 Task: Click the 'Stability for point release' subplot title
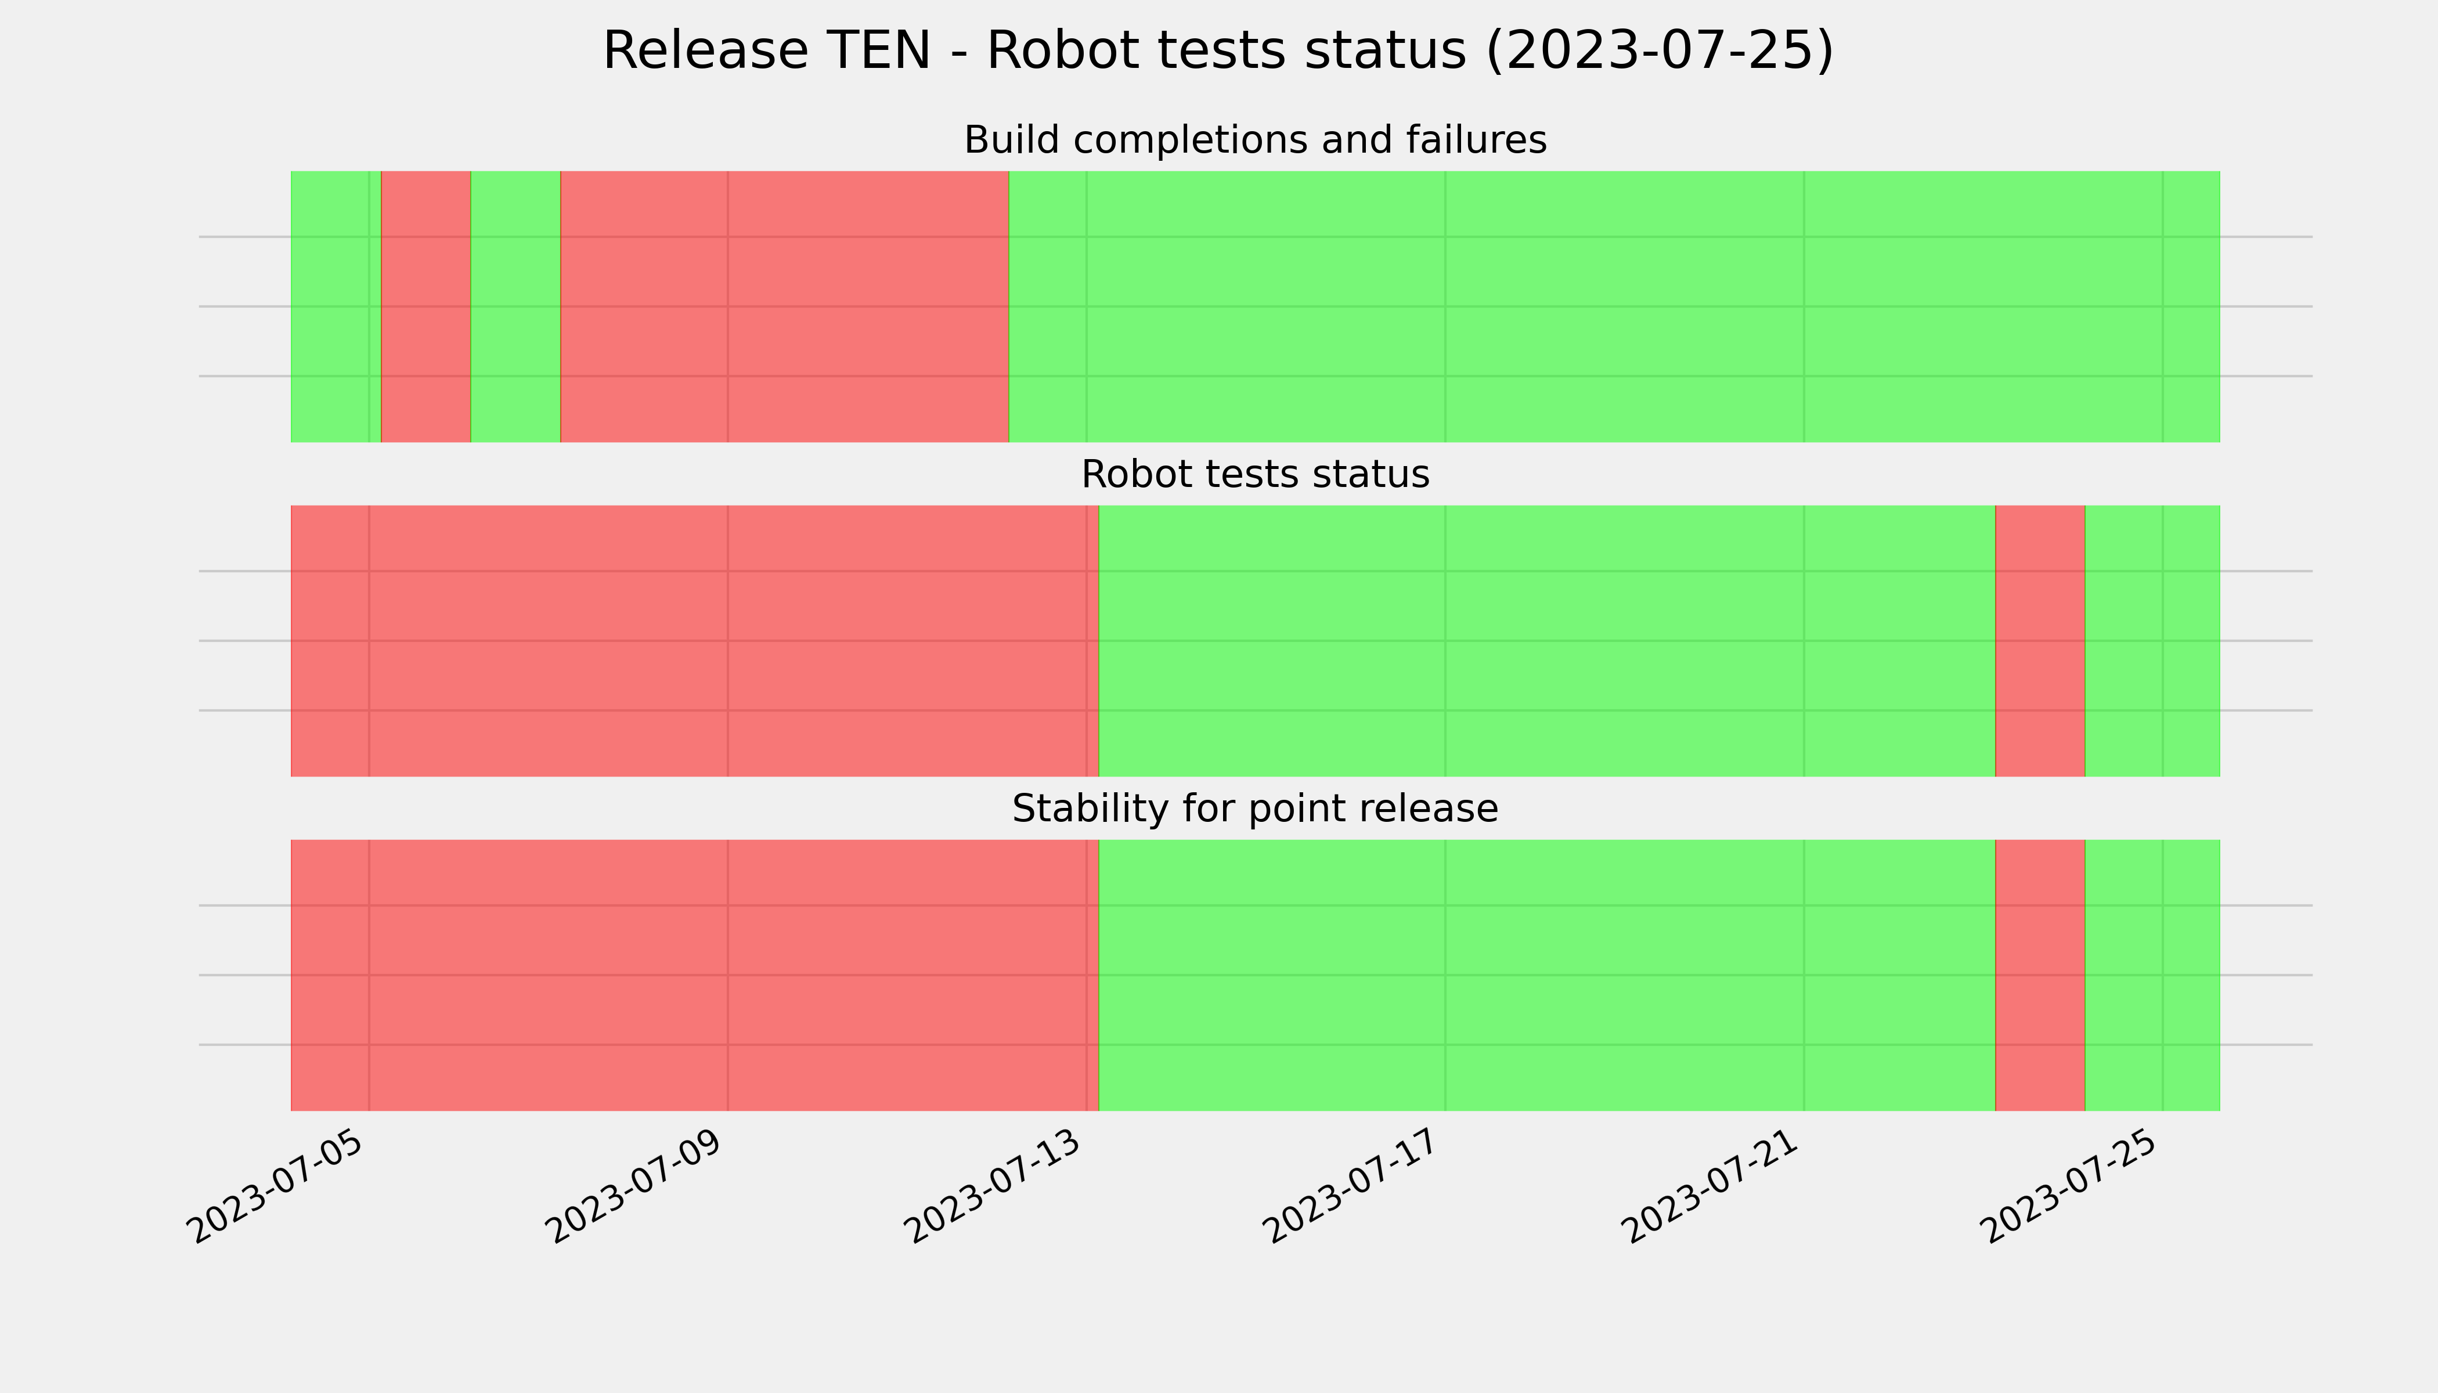[1254, 810]
